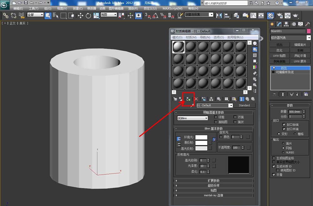Enable the 面贴图 (Face Map) checkbox
This screenshot has height=206, width=313.
216,122
